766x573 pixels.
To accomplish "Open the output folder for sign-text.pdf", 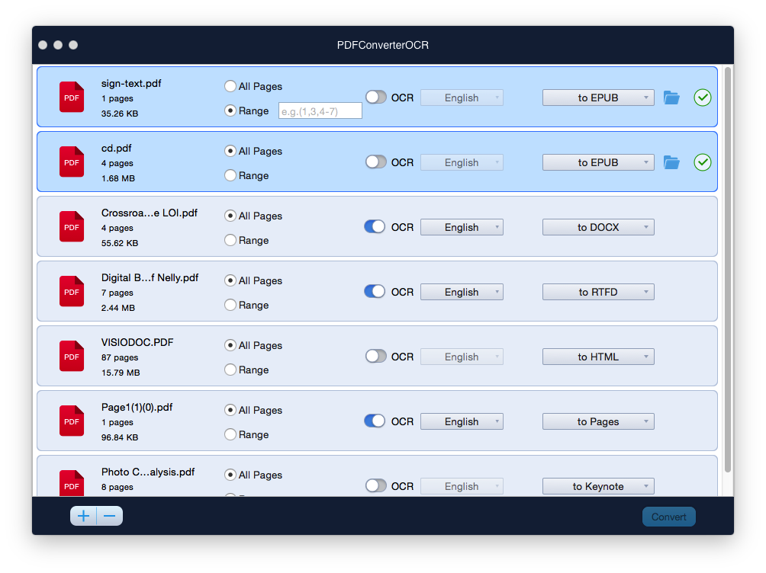I will 671,97.
